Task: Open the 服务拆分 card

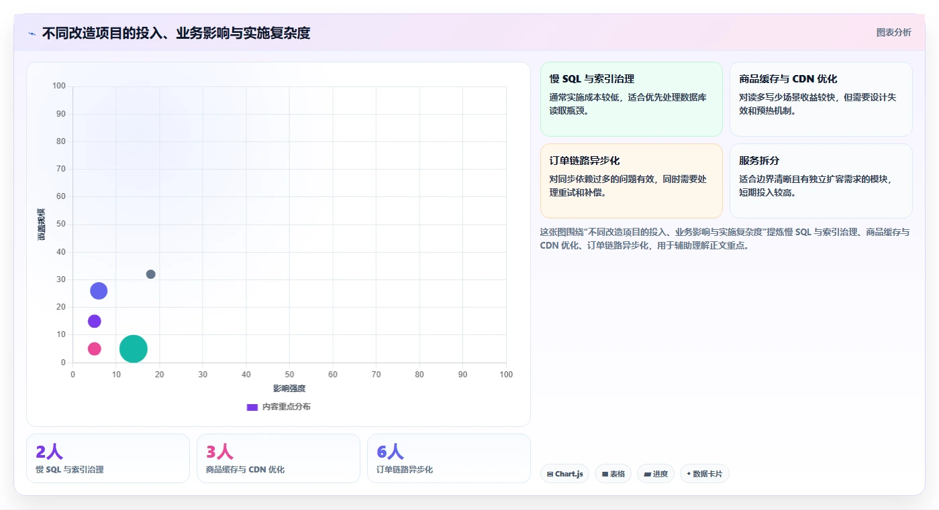Action: [x=821, y=181]
